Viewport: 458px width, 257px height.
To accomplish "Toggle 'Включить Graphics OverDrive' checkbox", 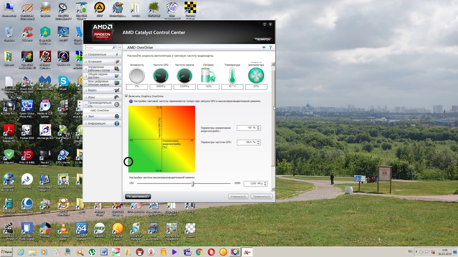I will (x=126, y=96).
